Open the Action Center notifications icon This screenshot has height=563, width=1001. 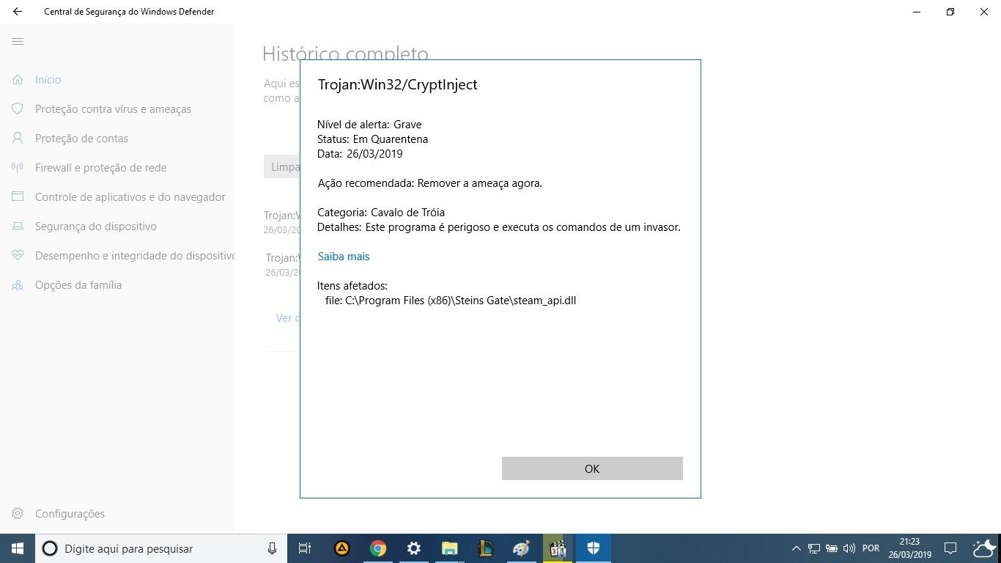tap(950, 548)
